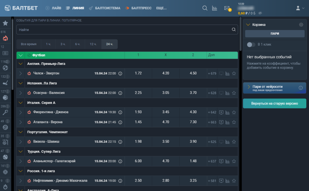The width and height of the screenshot is (309, 191).
Task: Click the ПАРИ tab in basket
Action: point(275,34)
